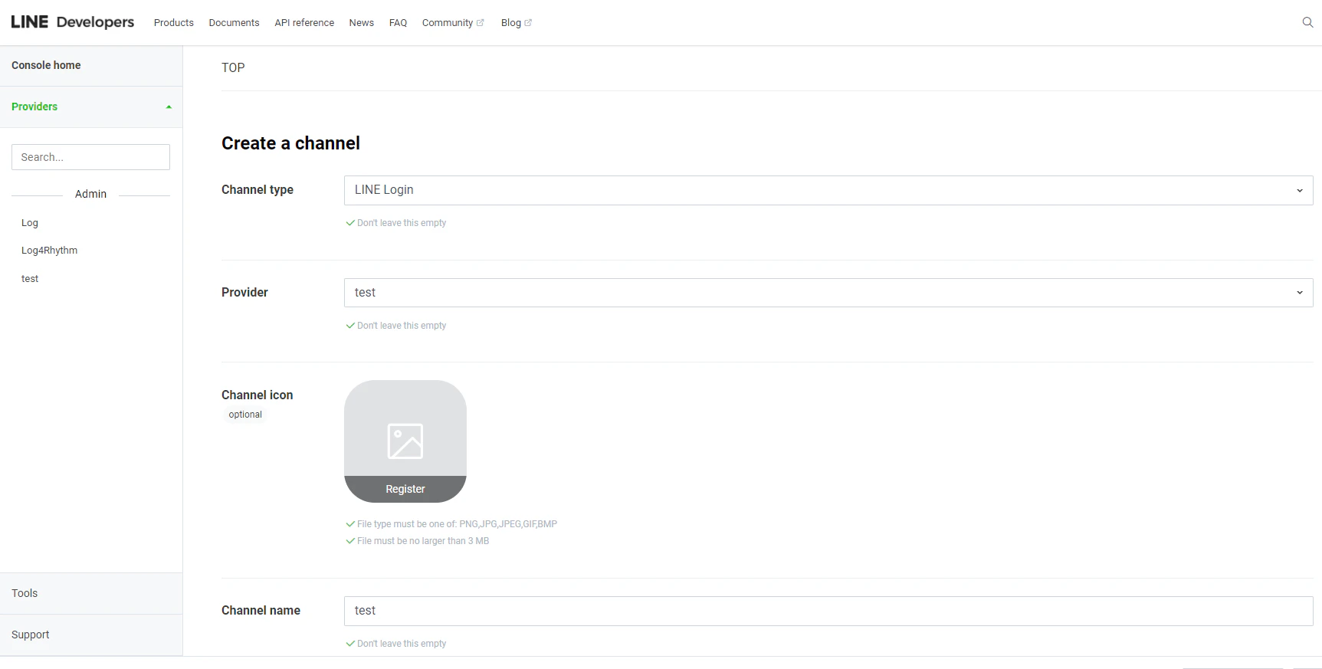Go to API reference
1322x669 pixels.
tap(304, 23)
